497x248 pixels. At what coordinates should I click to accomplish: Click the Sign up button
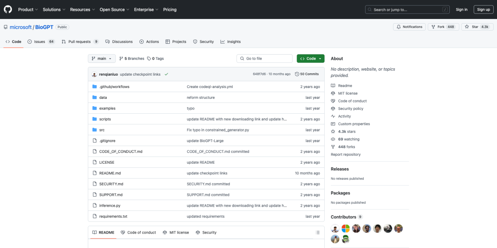[x=483, y=10]
